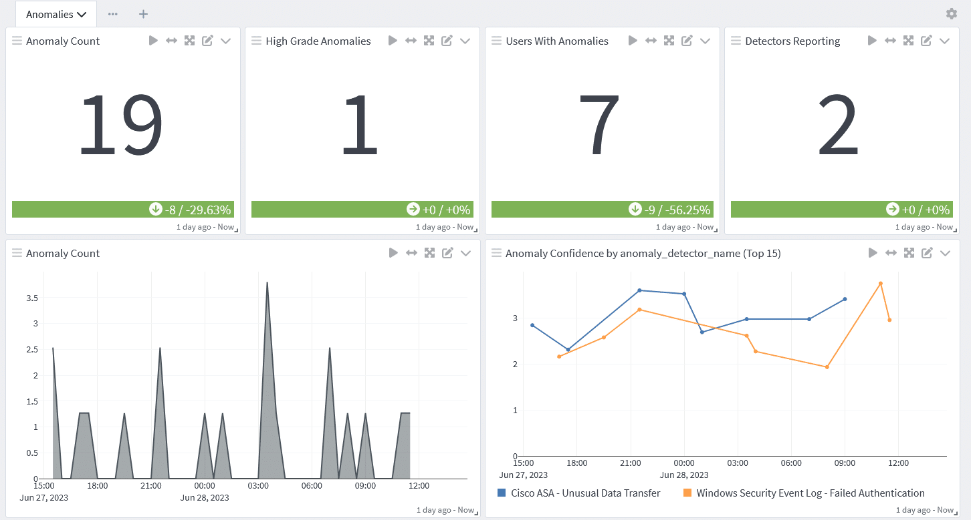Screen dimensions: 971x520
Task: Expand chevron menu on Anomaly Confidence widget
Action: point(945,253)
